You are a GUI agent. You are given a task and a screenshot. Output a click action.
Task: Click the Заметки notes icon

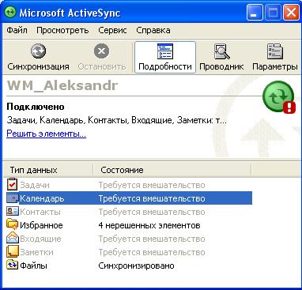13,252
